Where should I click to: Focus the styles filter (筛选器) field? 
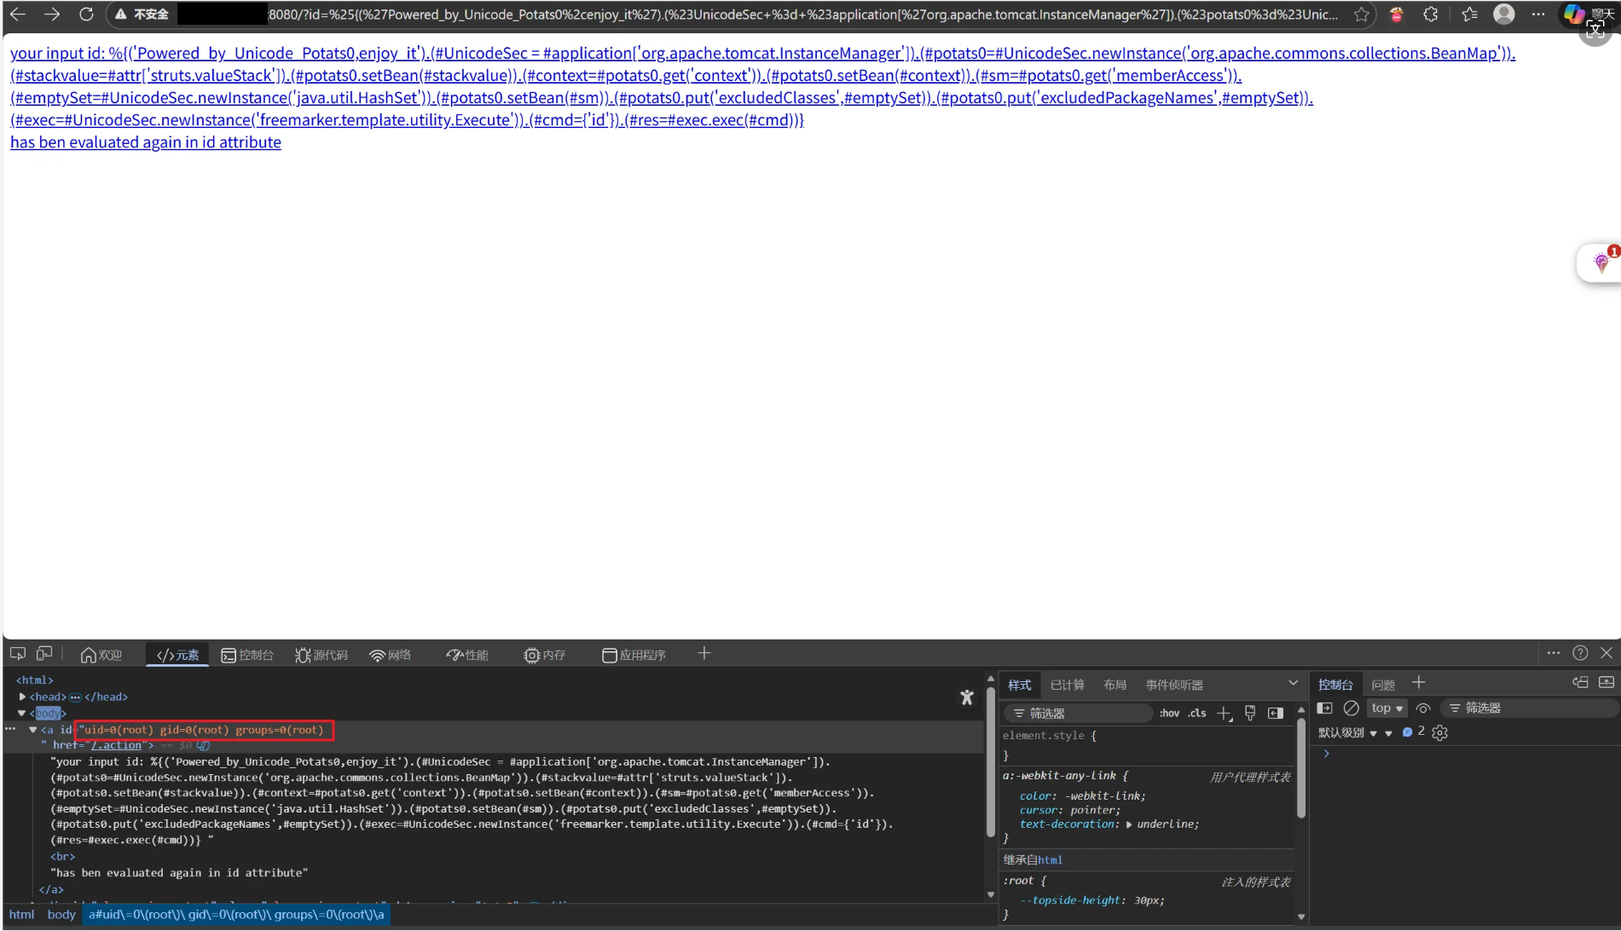(x=1079, y=714)
